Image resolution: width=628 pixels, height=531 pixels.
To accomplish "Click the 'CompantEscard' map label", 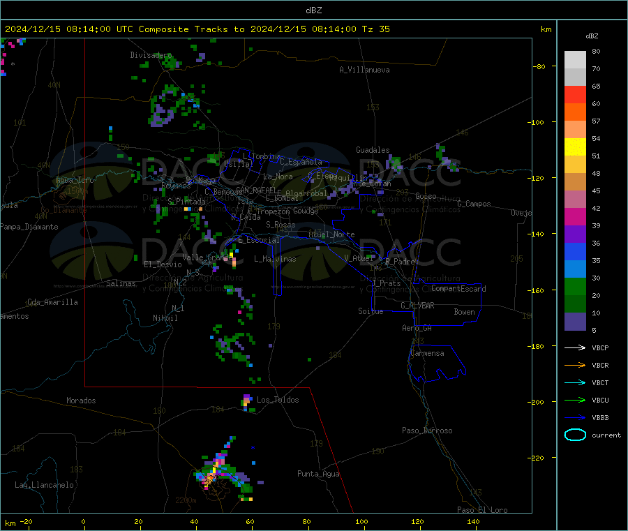I will (x=458, y=289).
